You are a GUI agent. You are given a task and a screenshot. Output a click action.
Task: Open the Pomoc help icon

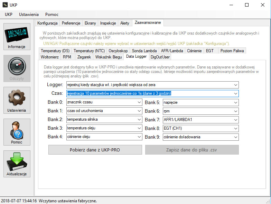pyautogui.click(x=17, y=132)
